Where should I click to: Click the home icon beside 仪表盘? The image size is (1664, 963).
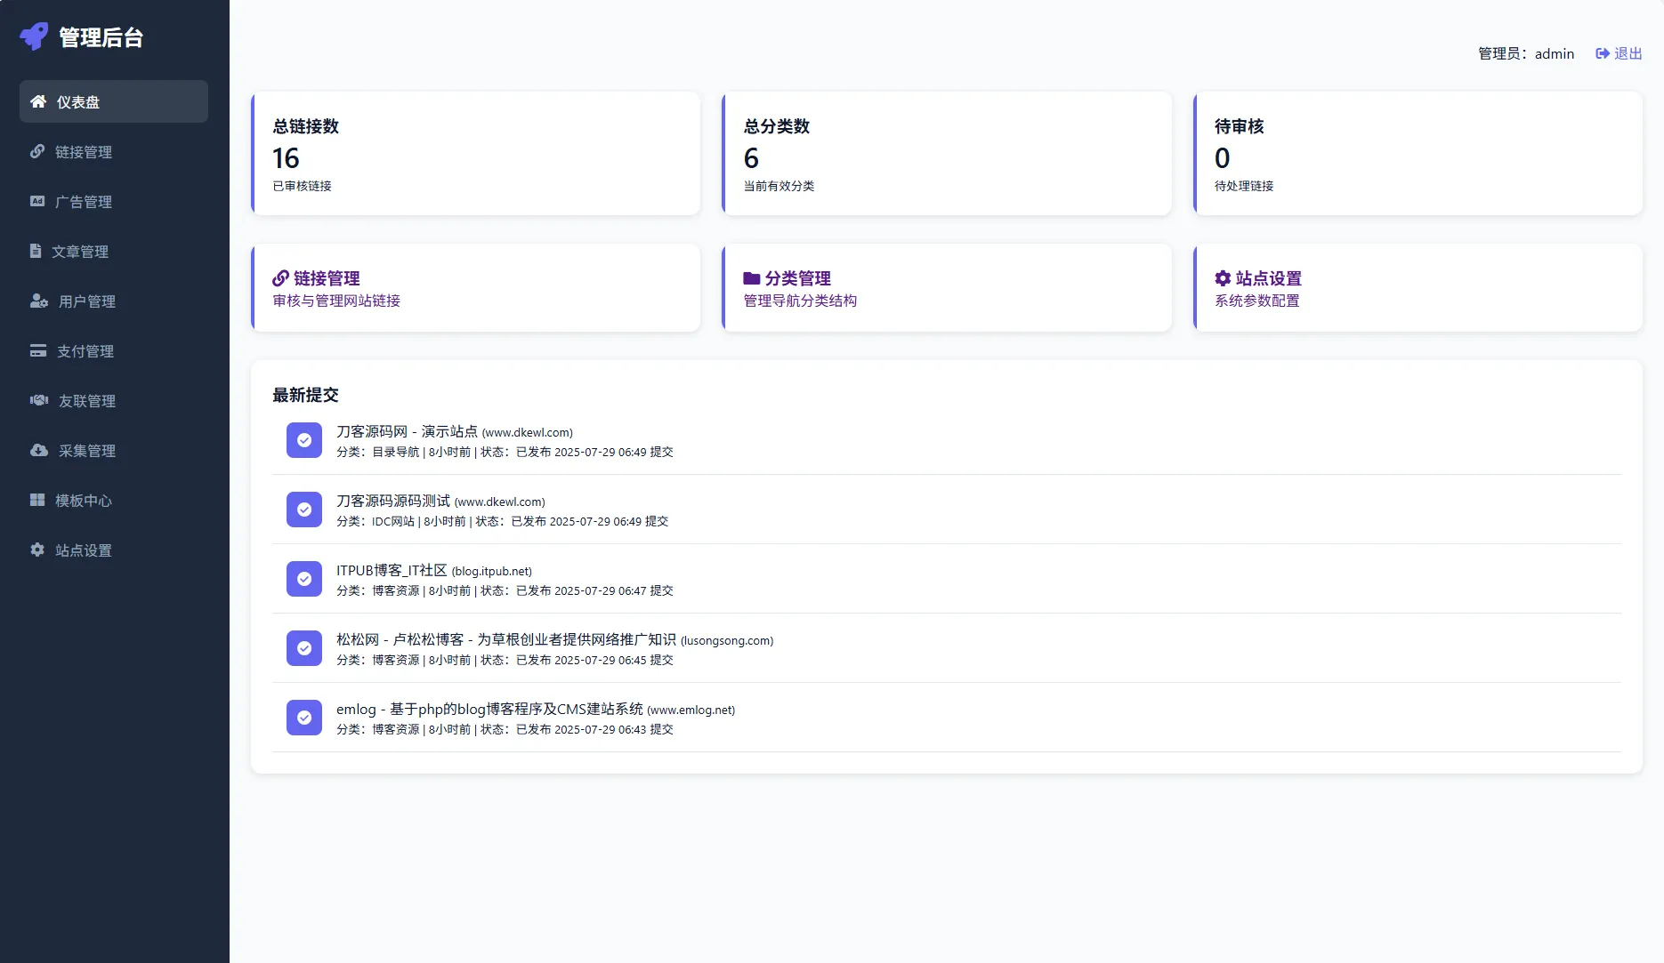coord(38,101)
